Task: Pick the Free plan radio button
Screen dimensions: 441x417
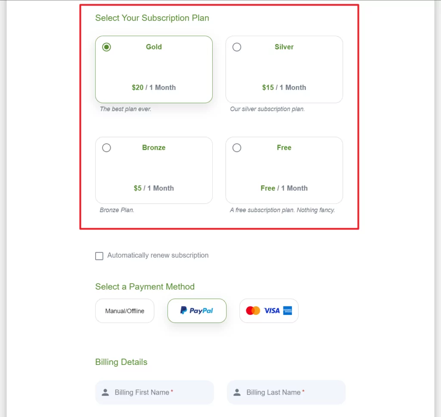Action: pos(237,148)
